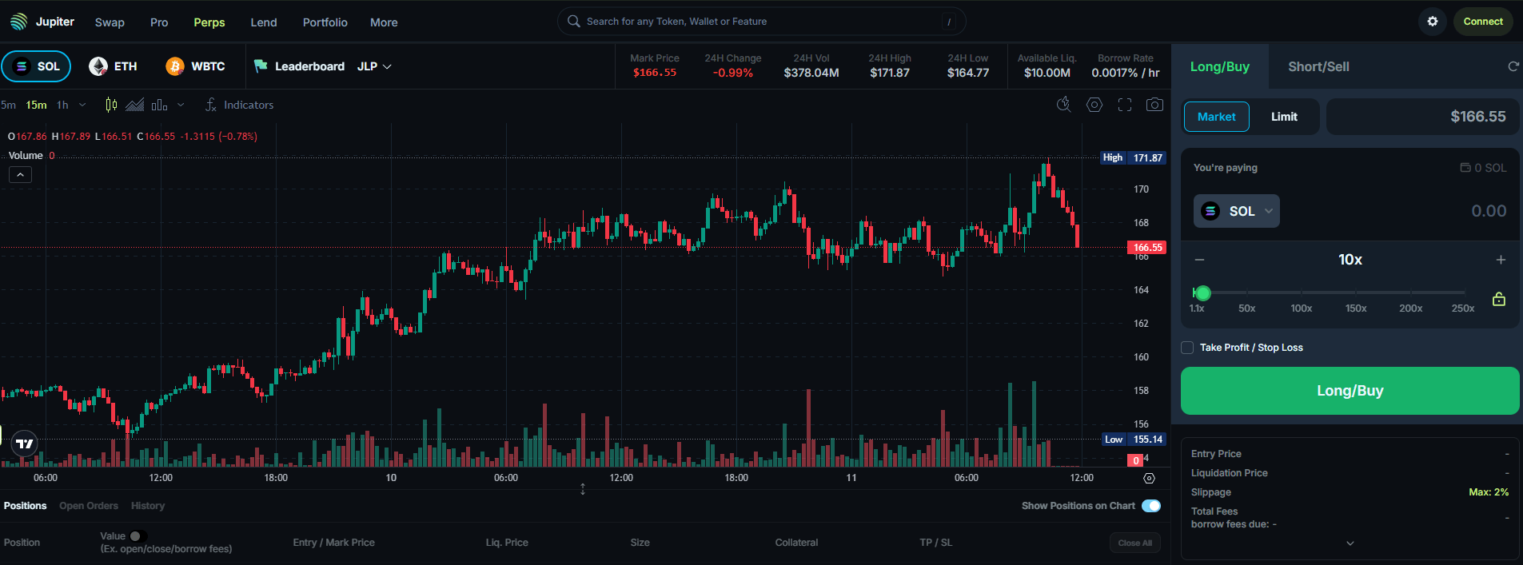Increase leverage with plus button
This screenshot has height=565, width=1523.
coord(1501,260)
